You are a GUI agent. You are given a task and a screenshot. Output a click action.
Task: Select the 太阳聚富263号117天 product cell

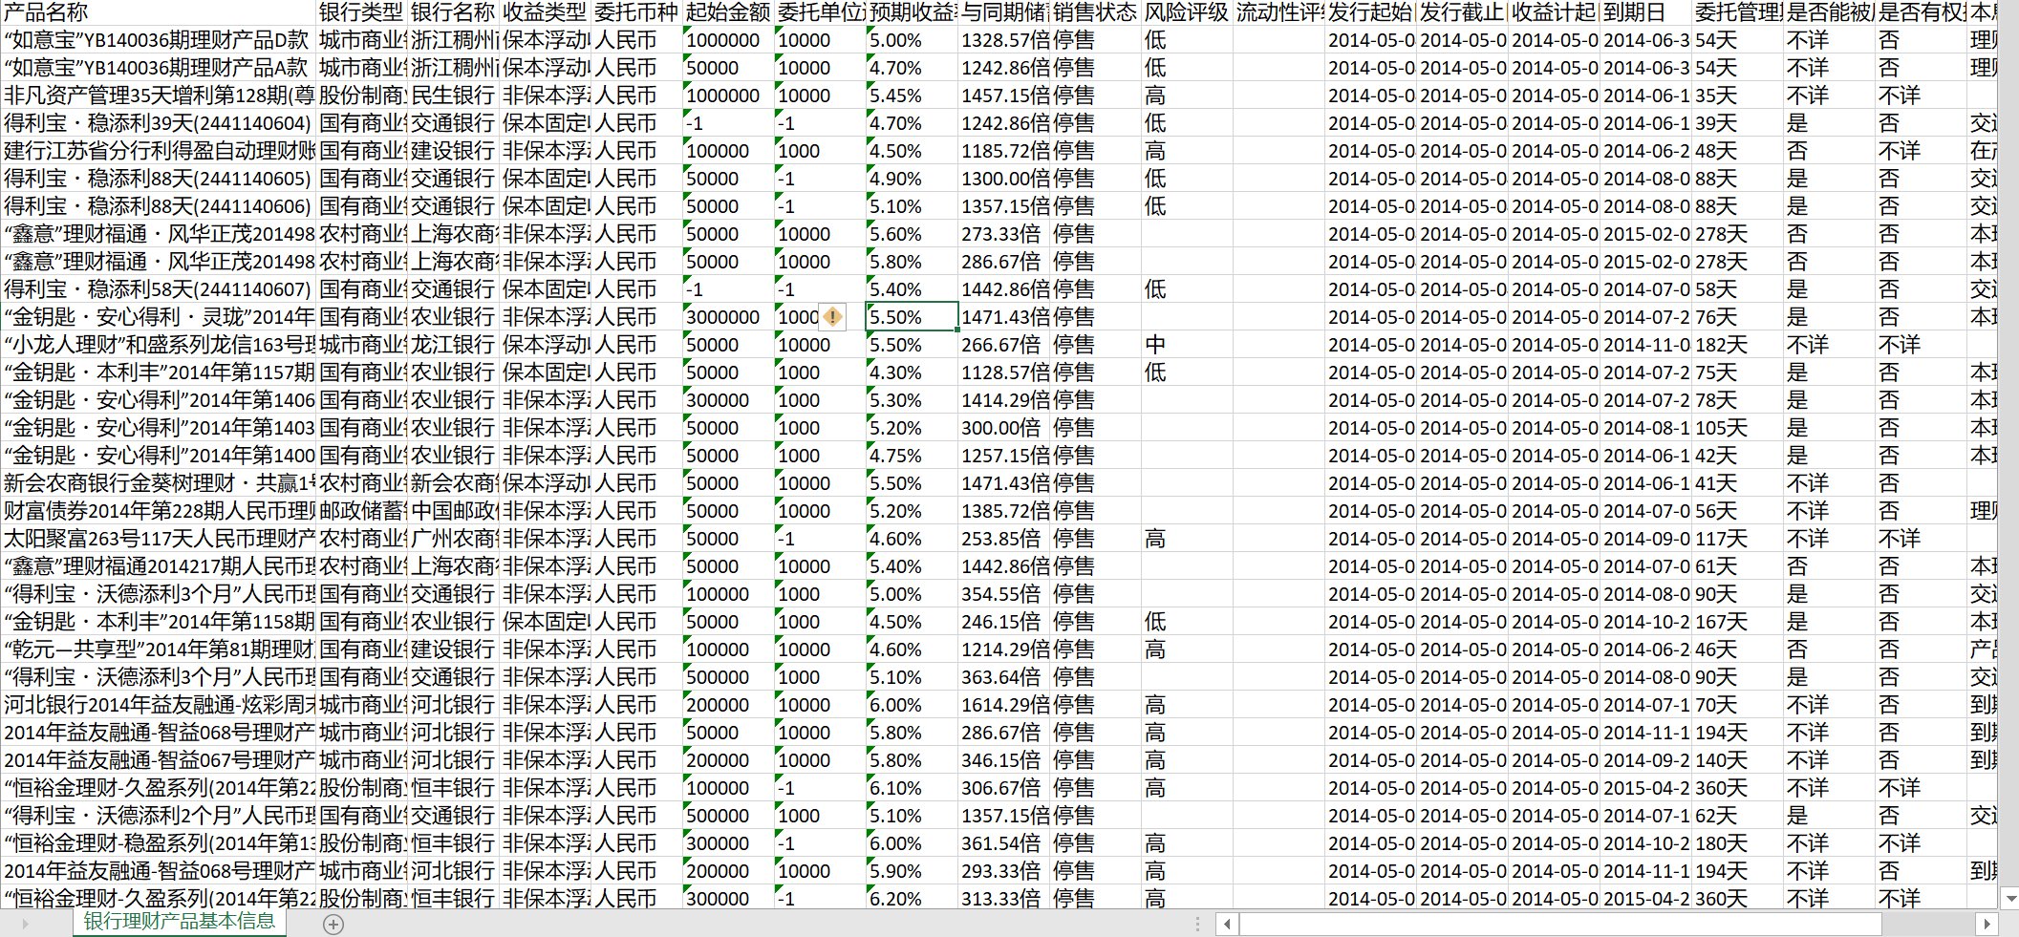click(159, 539)
